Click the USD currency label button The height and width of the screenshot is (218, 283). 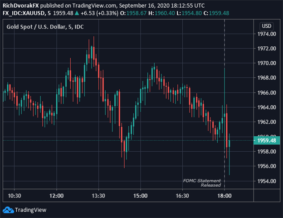(x=266, y=26)
